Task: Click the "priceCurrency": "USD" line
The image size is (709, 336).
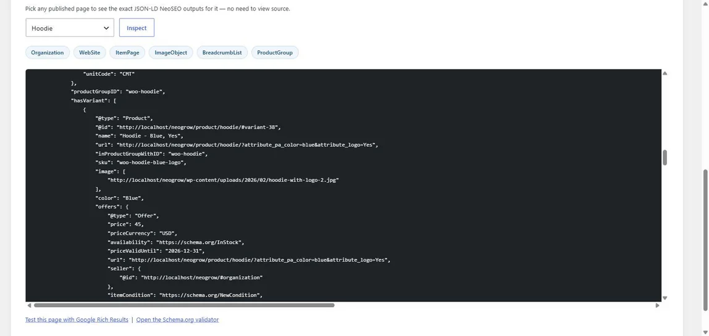Action: point(142,233)
